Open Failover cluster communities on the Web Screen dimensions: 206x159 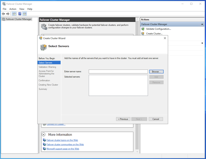pyautogui.click(x=65, y=145)
